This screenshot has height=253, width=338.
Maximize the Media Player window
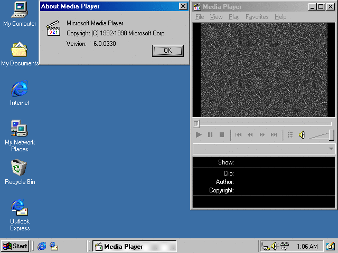point(321,7)
